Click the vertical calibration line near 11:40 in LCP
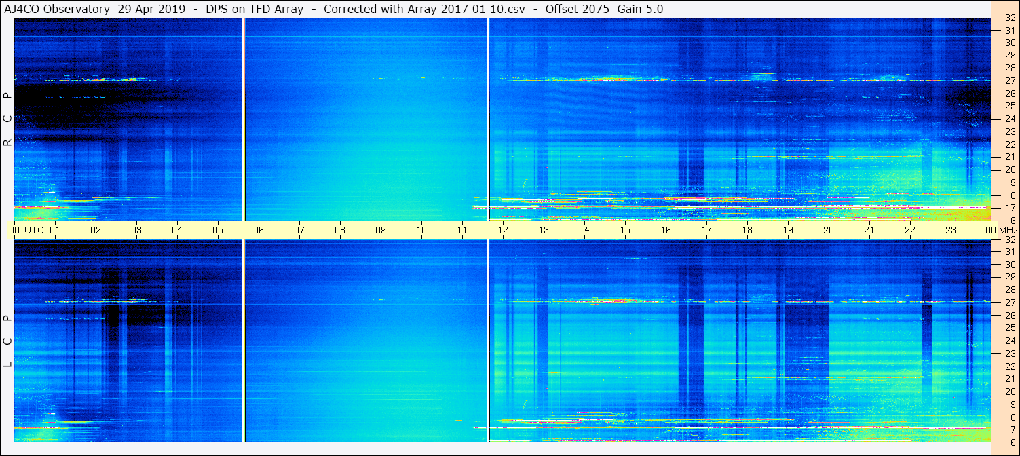 click(488, 341)
